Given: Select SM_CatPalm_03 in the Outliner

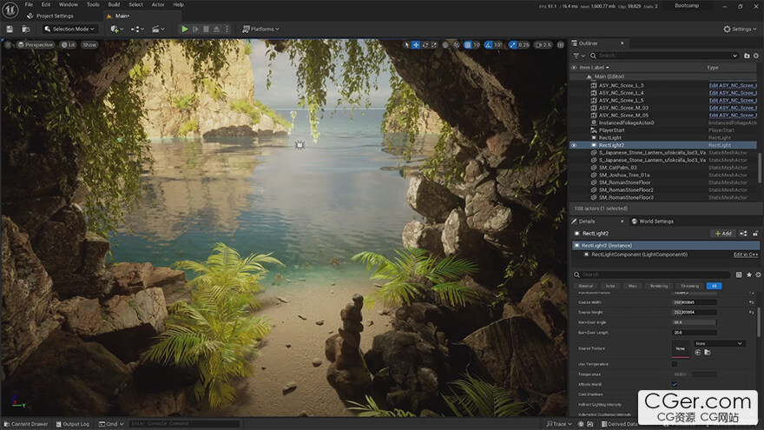Looking at the screenshot, I should pyautogui.click(x=618, y=168).
